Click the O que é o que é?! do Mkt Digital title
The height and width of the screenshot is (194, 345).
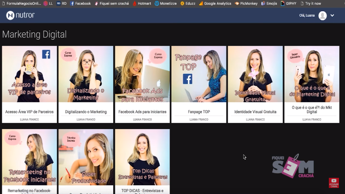point(312,110)
